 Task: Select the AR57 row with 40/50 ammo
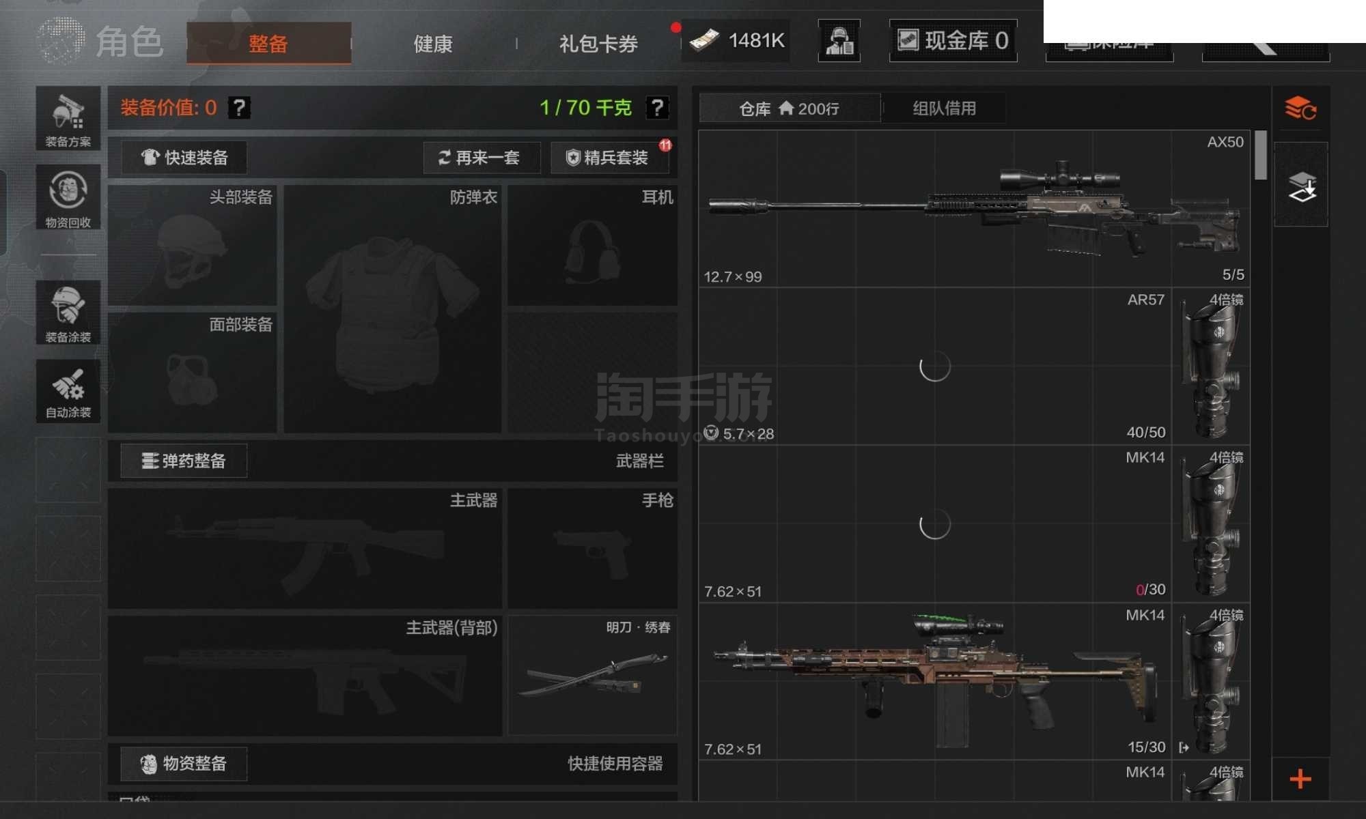(936, 367)
